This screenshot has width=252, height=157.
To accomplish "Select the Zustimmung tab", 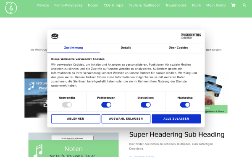I will tap(73, 48).
